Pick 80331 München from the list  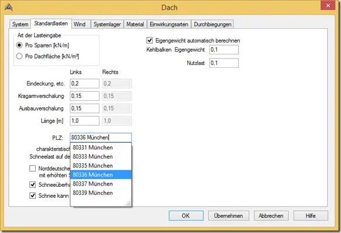(x=101, y=148)
